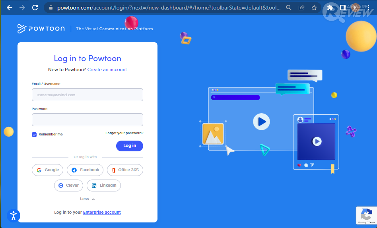The width and height of the screenshot is (377, 228).
Task: Log in with Office 365
Action: coord(125,170)
